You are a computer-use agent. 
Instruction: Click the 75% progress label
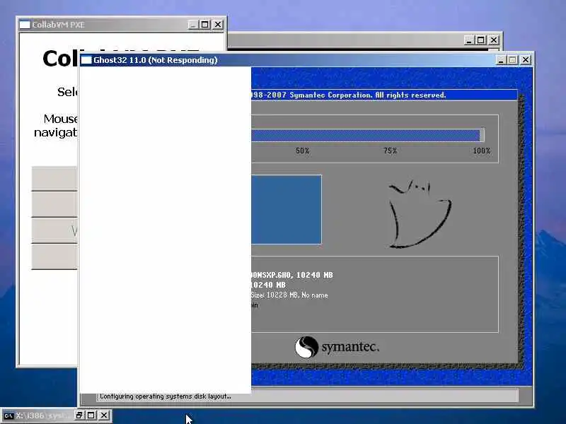(x=391, y=151)
